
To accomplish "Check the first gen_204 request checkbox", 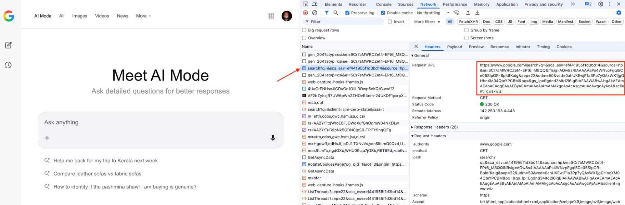I will (x=304, y=55).
